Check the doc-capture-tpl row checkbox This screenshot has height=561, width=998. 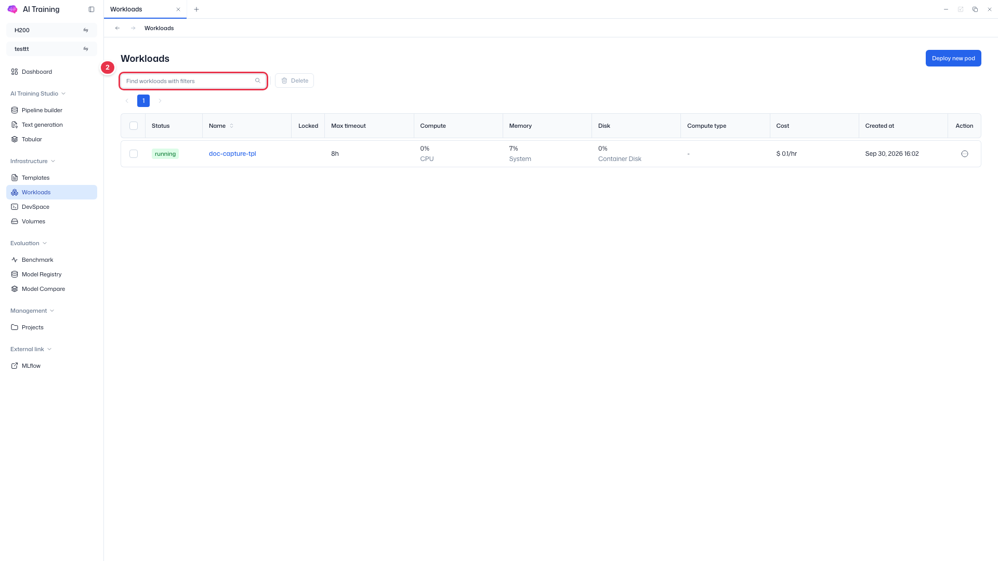pyautogui.click(x=134, y=154)
